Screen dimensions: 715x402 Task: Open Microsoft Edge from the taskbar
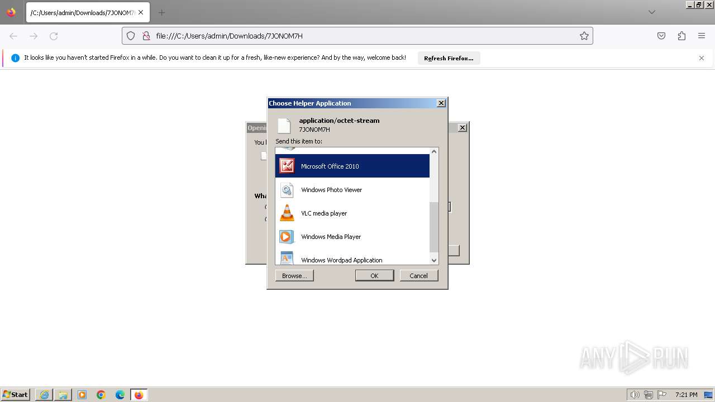pos(120,395)
